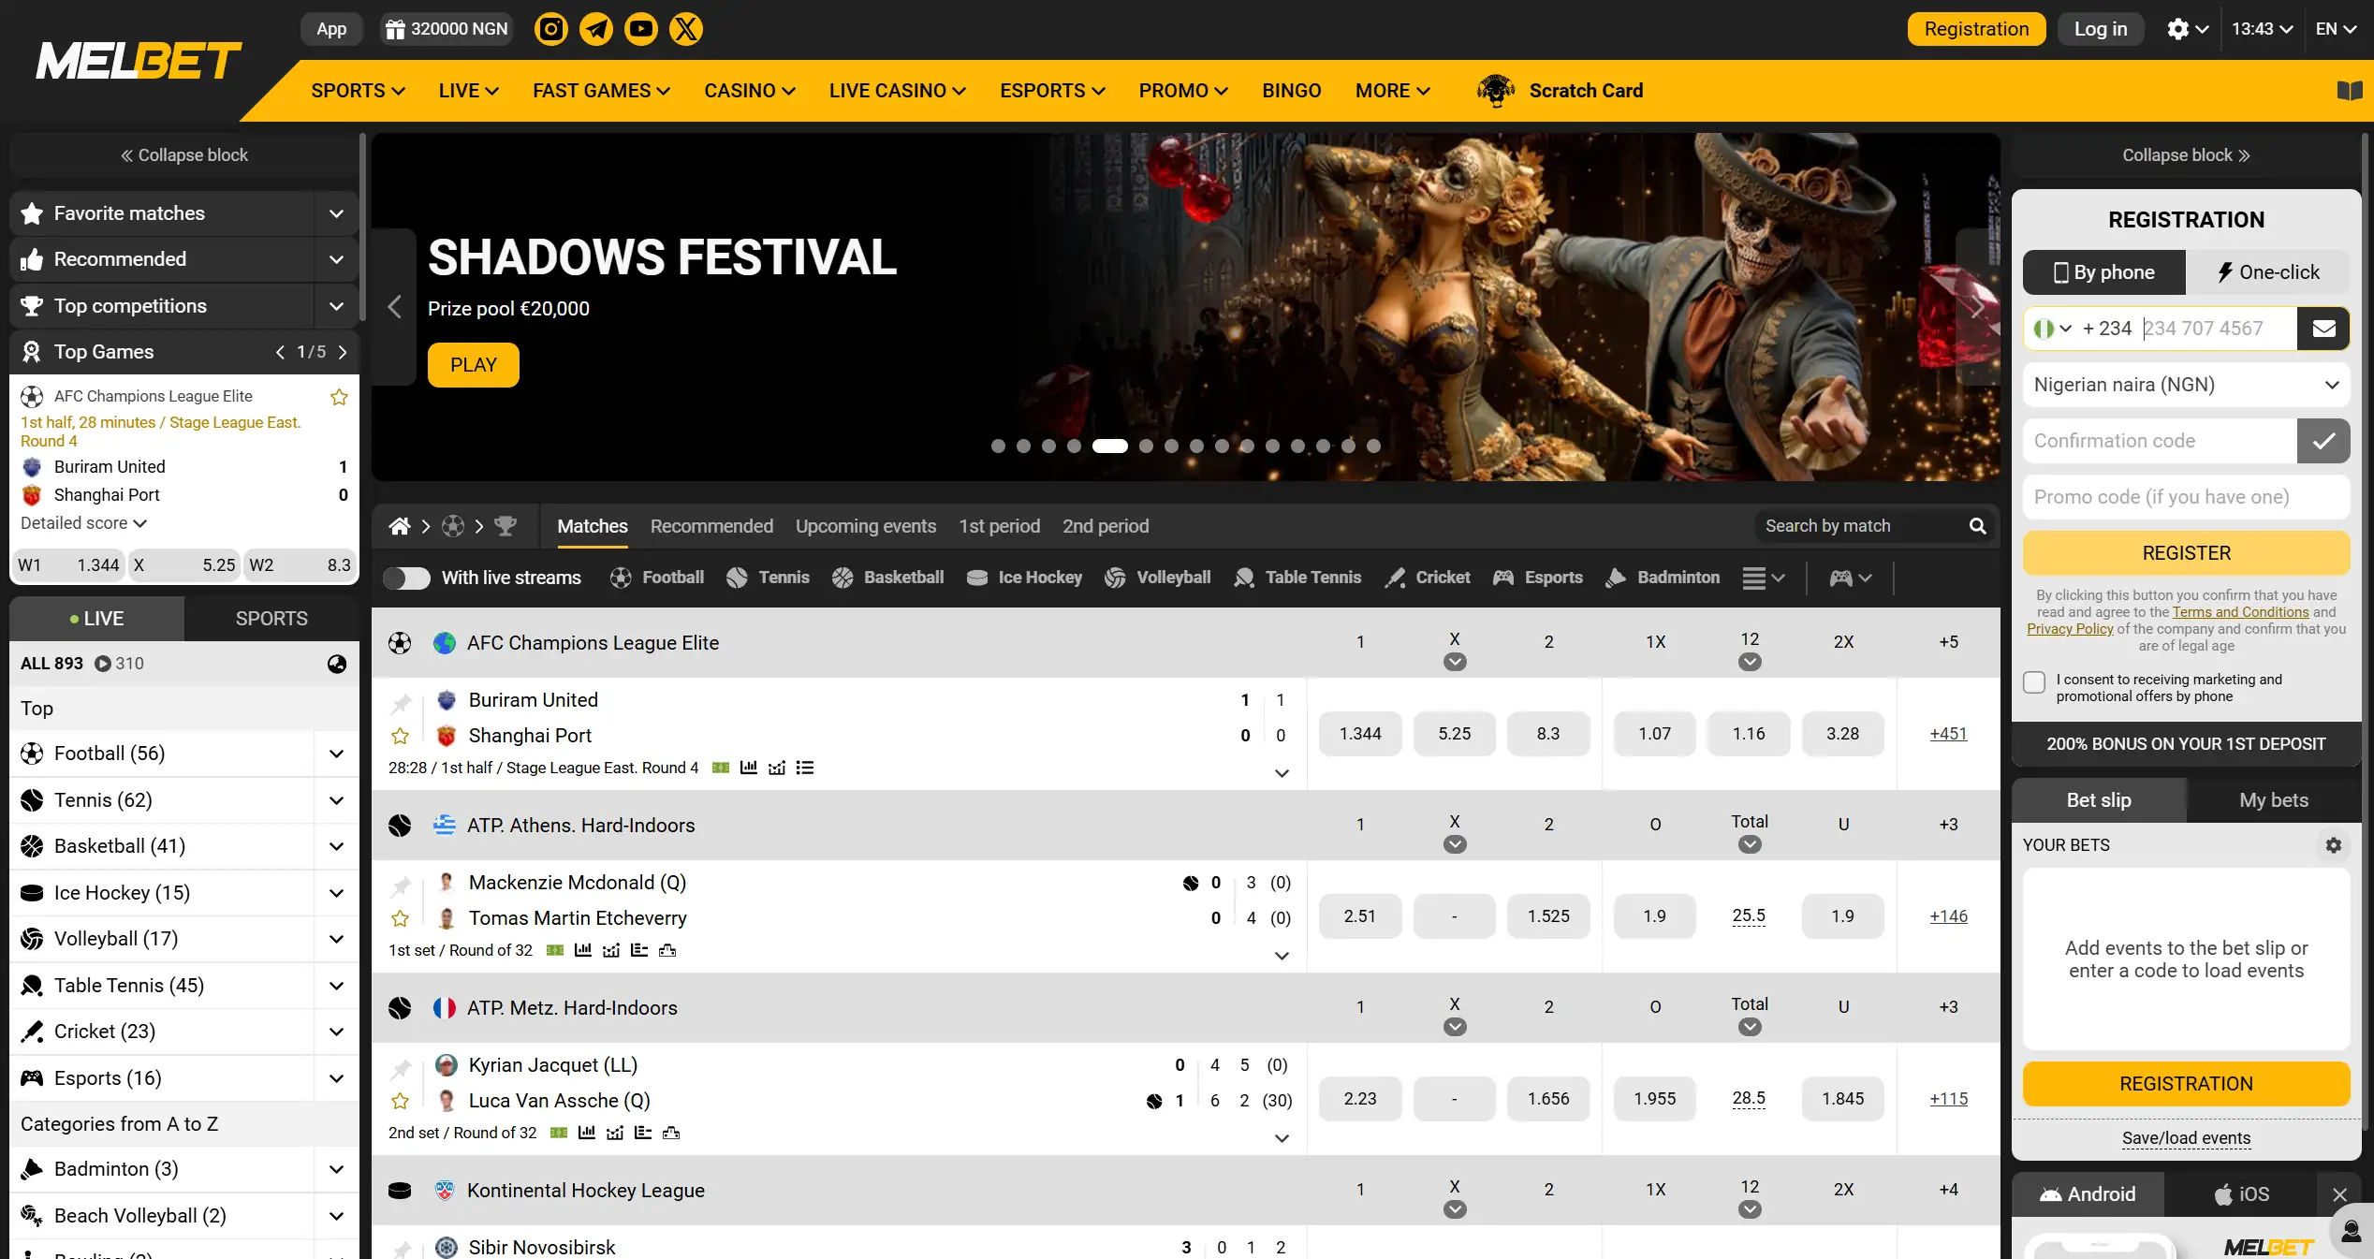
Task: Switch to the Upcoming events tab
Action: point(865,526)
